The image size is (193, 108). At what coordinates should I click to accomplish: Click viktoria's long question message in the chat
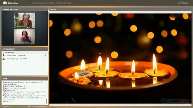click(24, 93)
